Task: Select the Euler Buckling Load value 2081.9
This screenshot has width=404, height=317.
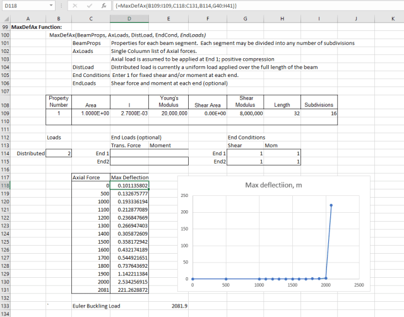Action: 179,306
